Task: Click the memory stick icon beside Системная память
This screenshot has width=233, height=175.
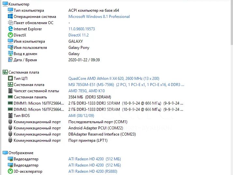Action: 10,97
